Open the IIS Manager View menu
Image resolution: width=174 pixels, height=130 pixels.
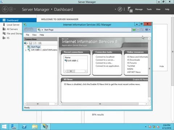(x=34, y=35)
